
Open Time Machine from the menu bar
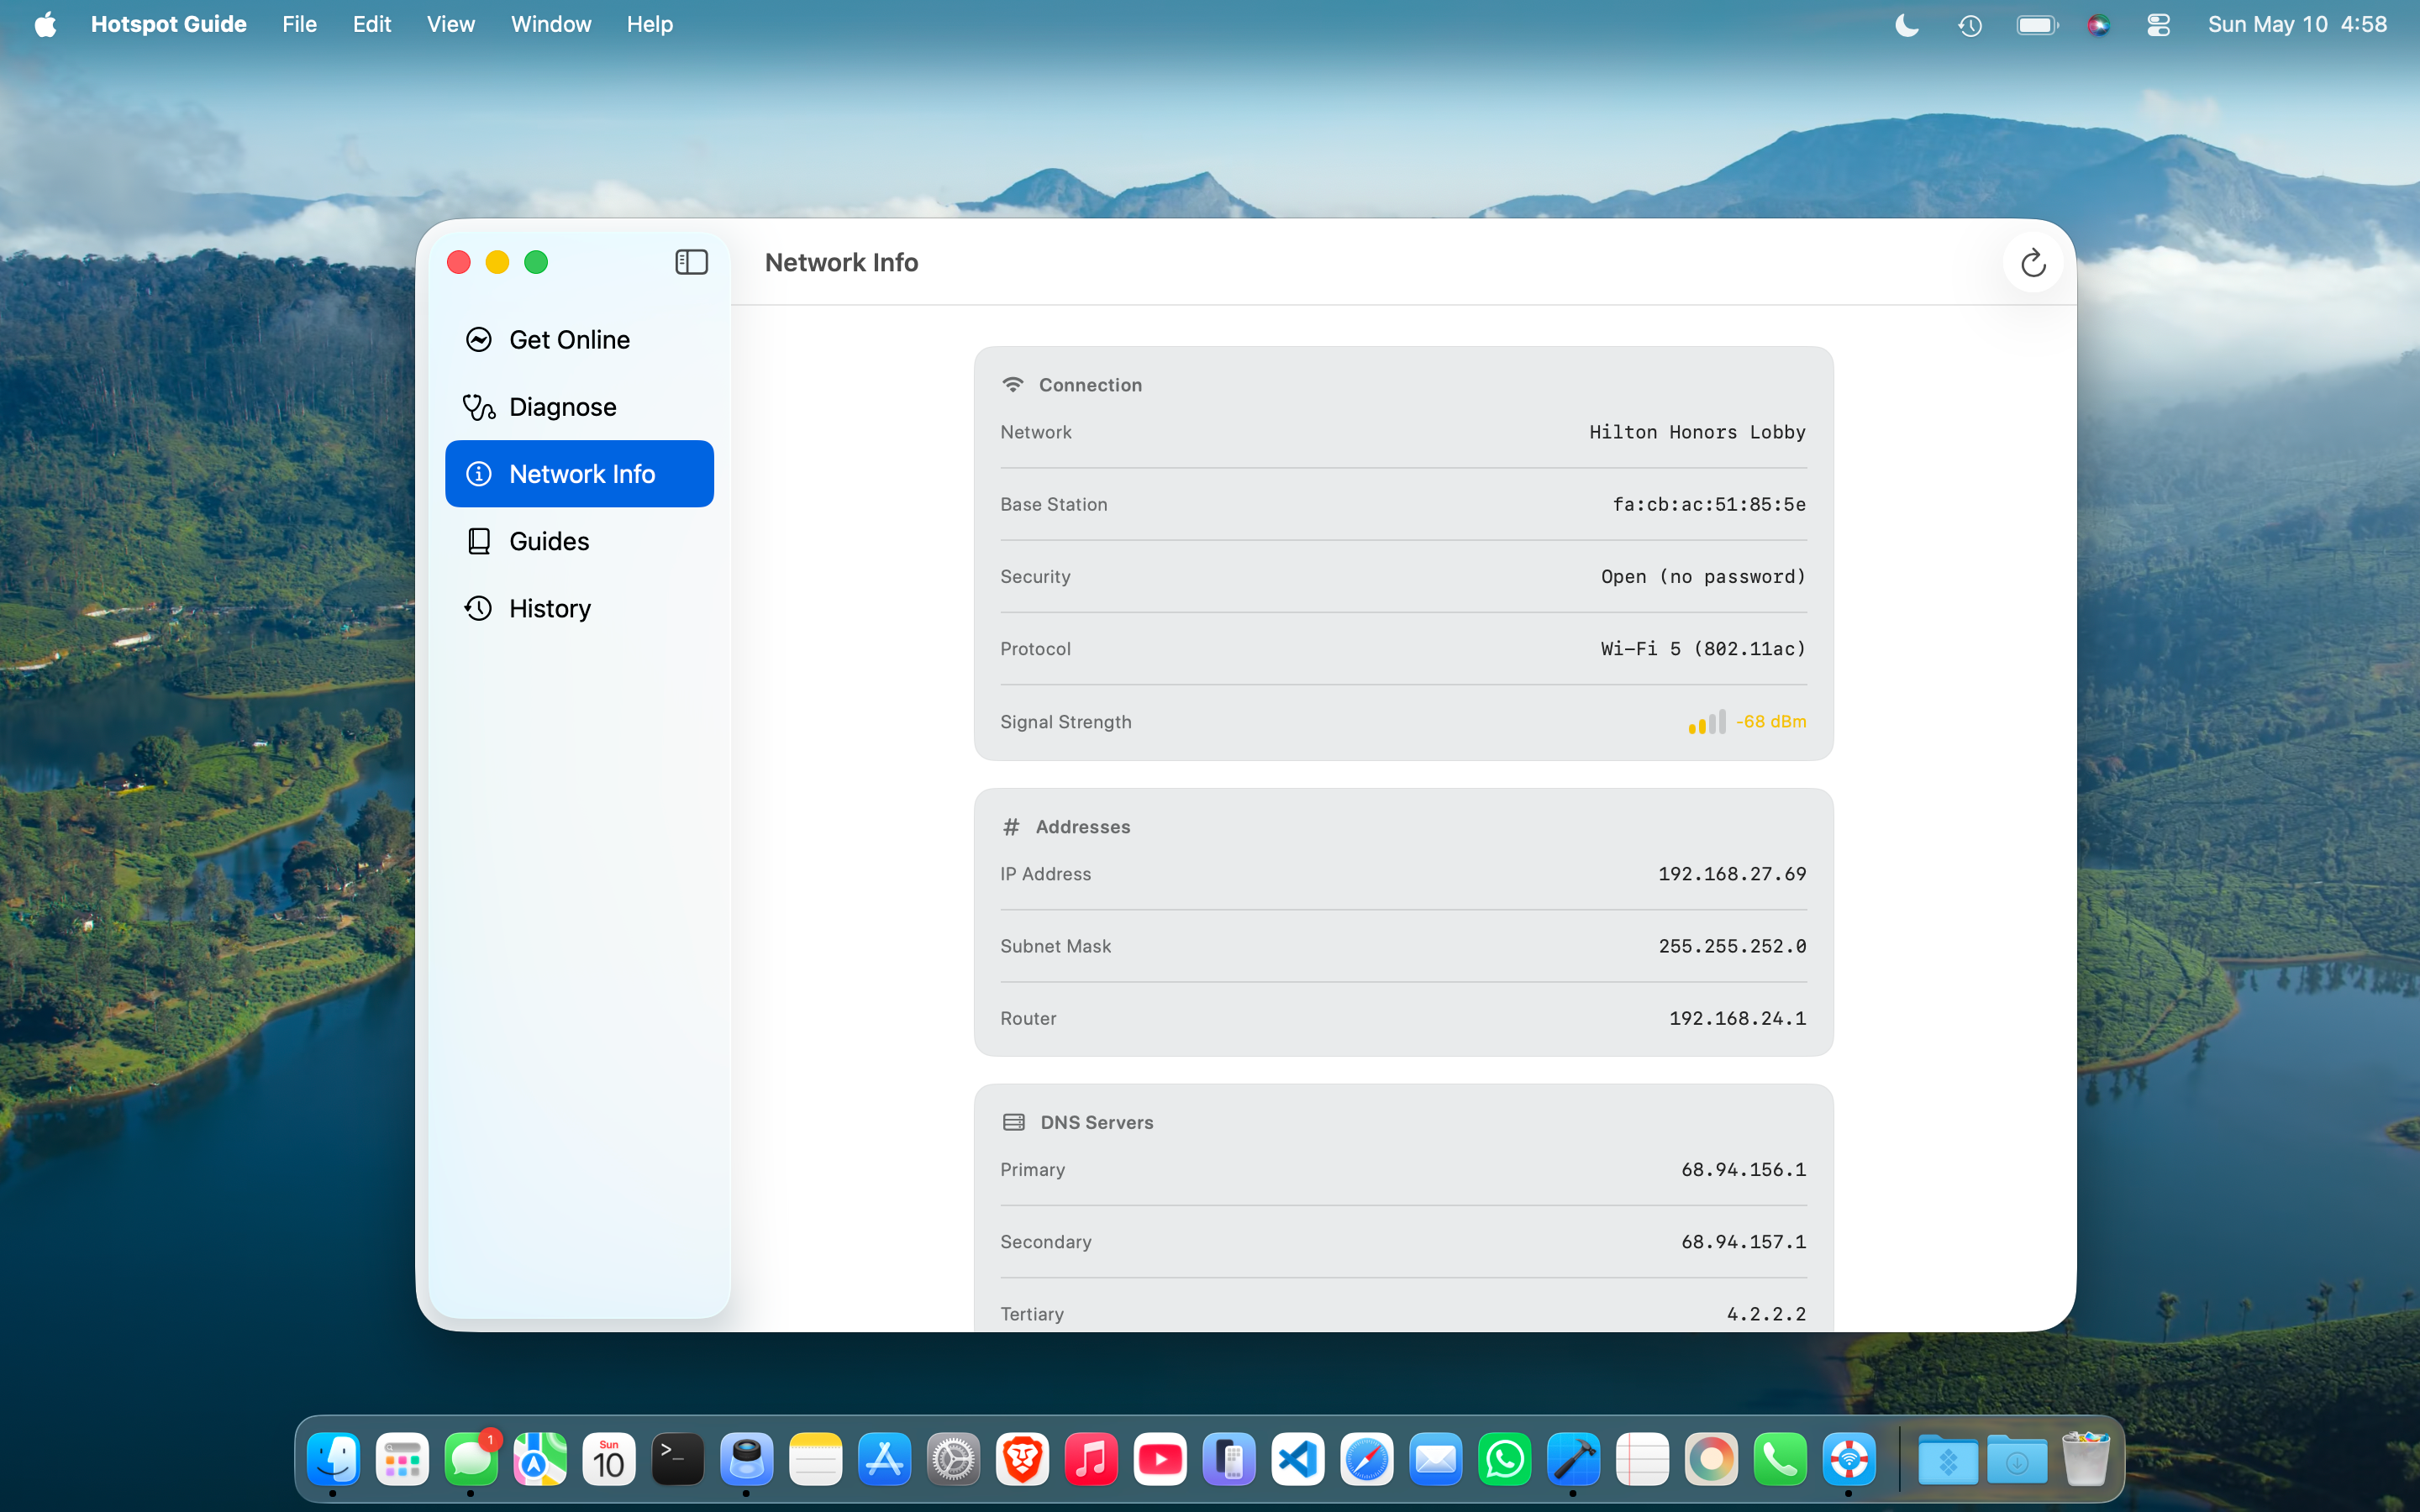[1970, 25]
